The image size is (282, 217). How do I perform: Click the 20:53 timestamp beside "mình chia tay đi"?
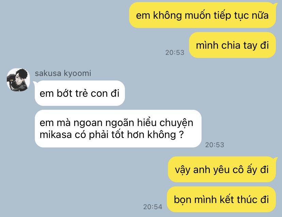pyautogui.click(x=175, y=52)
